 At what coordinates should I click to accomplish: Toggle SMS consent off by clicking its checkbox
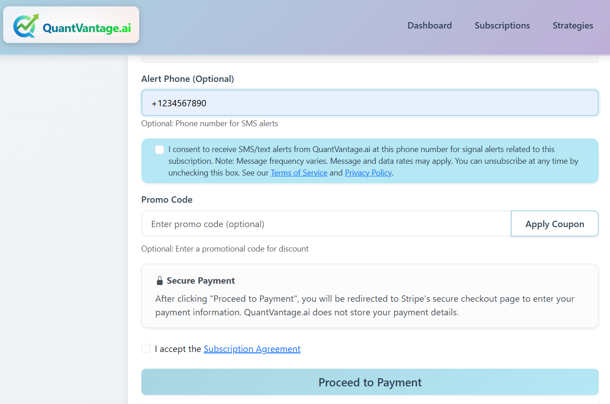coord(159,149)
